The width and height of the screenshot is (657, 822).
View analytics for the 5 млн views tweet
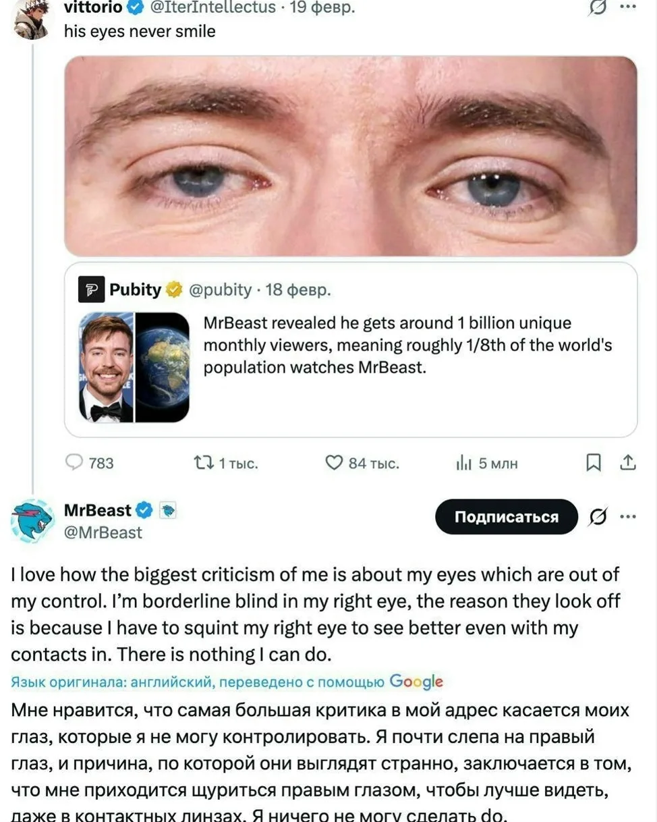pos(464,463)
